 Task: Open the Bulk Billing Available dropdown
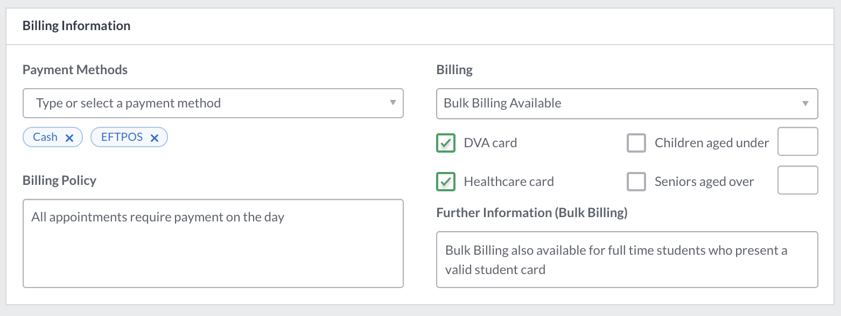(627, 103)
